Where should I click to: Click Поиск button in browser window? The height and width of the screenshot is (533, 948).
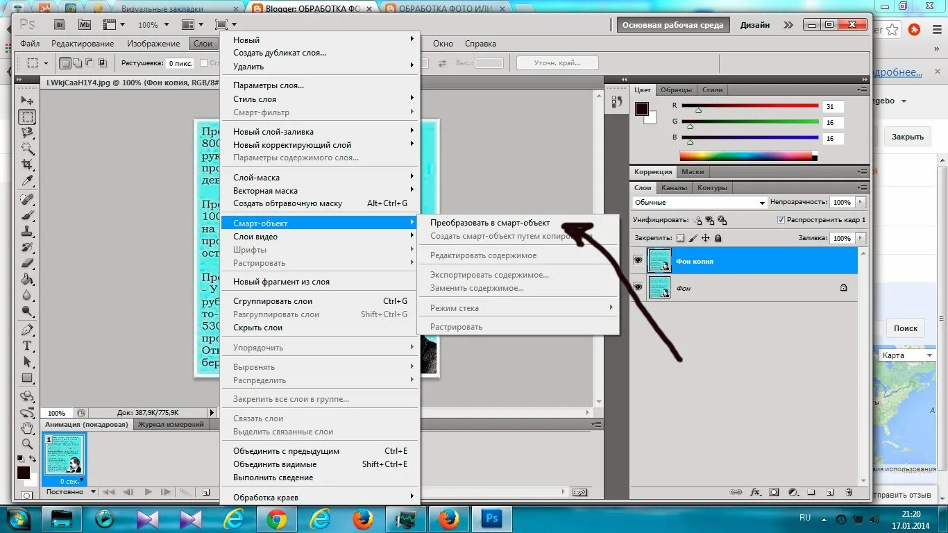click(906, 328)
